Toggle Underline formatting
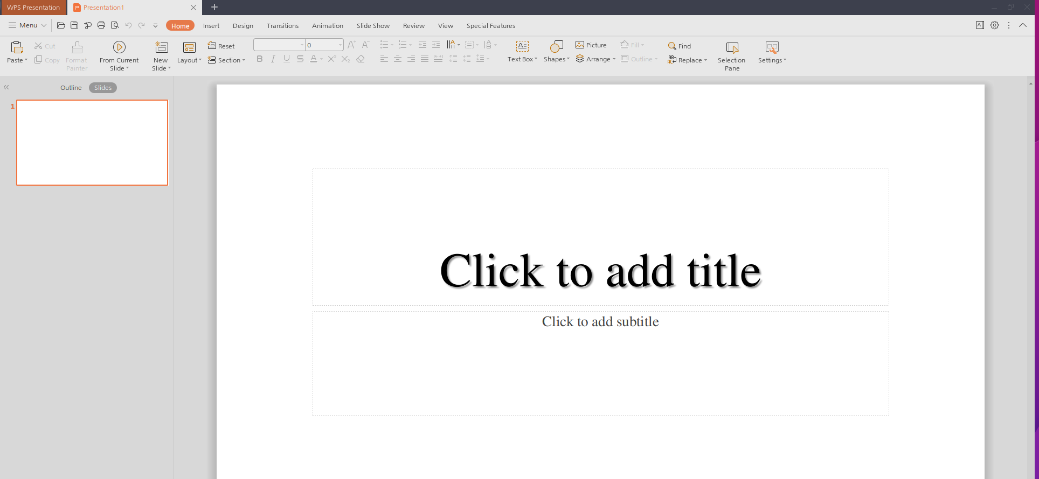The height and width of the screenshot is (479, 1039). click(x=287, y=59)
